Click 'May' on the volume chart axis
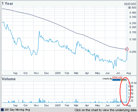The height and width of the screenshot is (112, 138). (98, 105)
